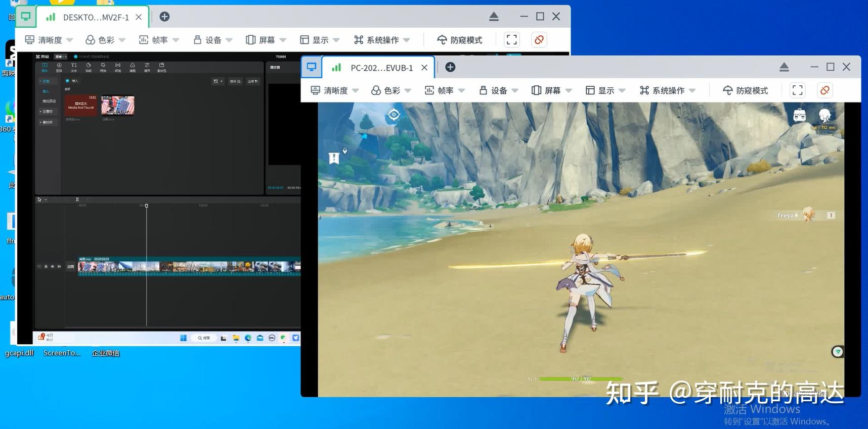Screen dimensions: 868x429
Task: Click the sort button in the media panel
Action: pos(235,81)
